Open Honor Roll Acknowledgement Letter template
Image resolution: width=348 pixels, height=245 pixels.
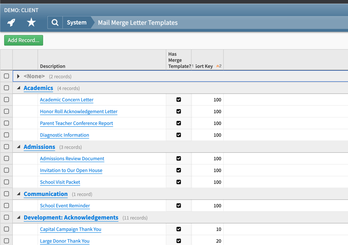(79, 112)
